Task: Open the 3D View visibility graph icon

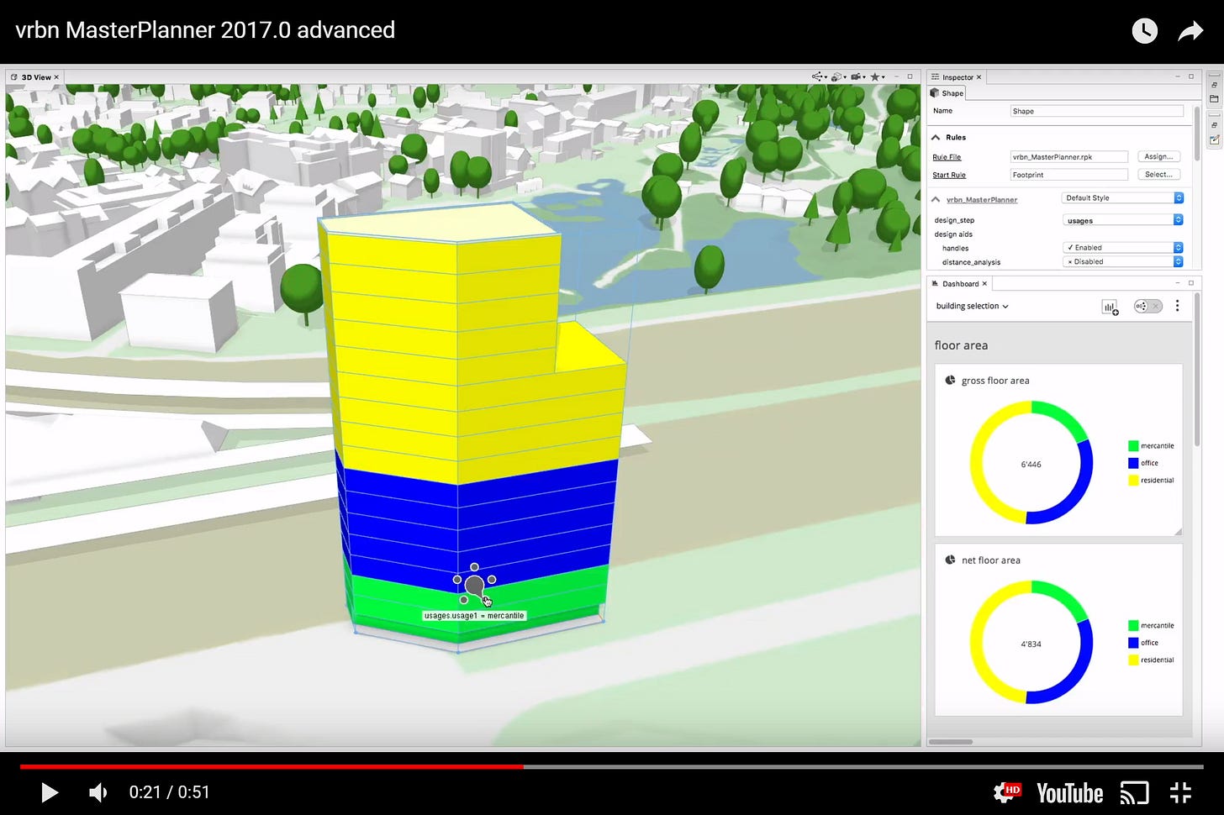Action: [x=819, y=76]
